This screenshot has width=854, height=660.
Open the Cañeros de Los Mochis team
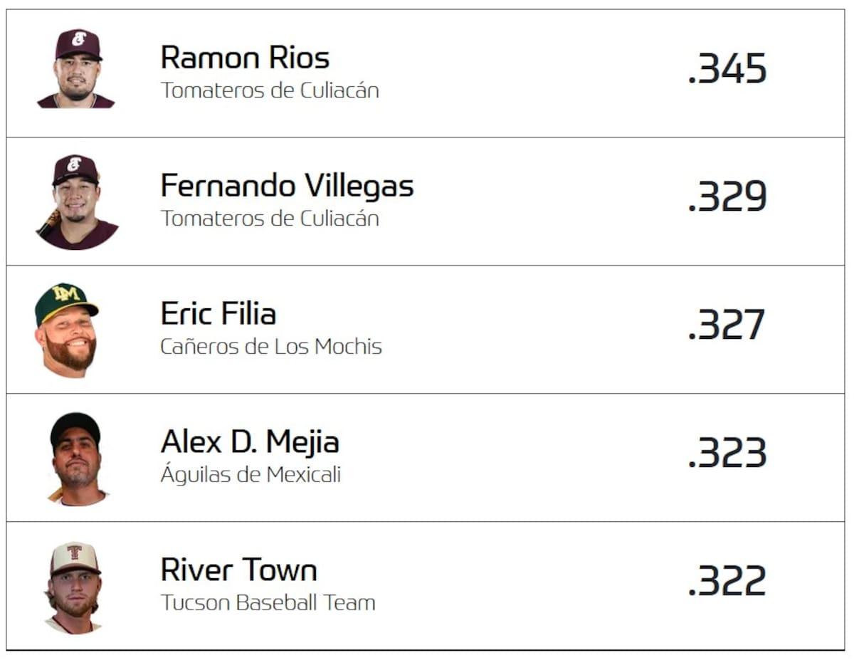tap(271, 347)
